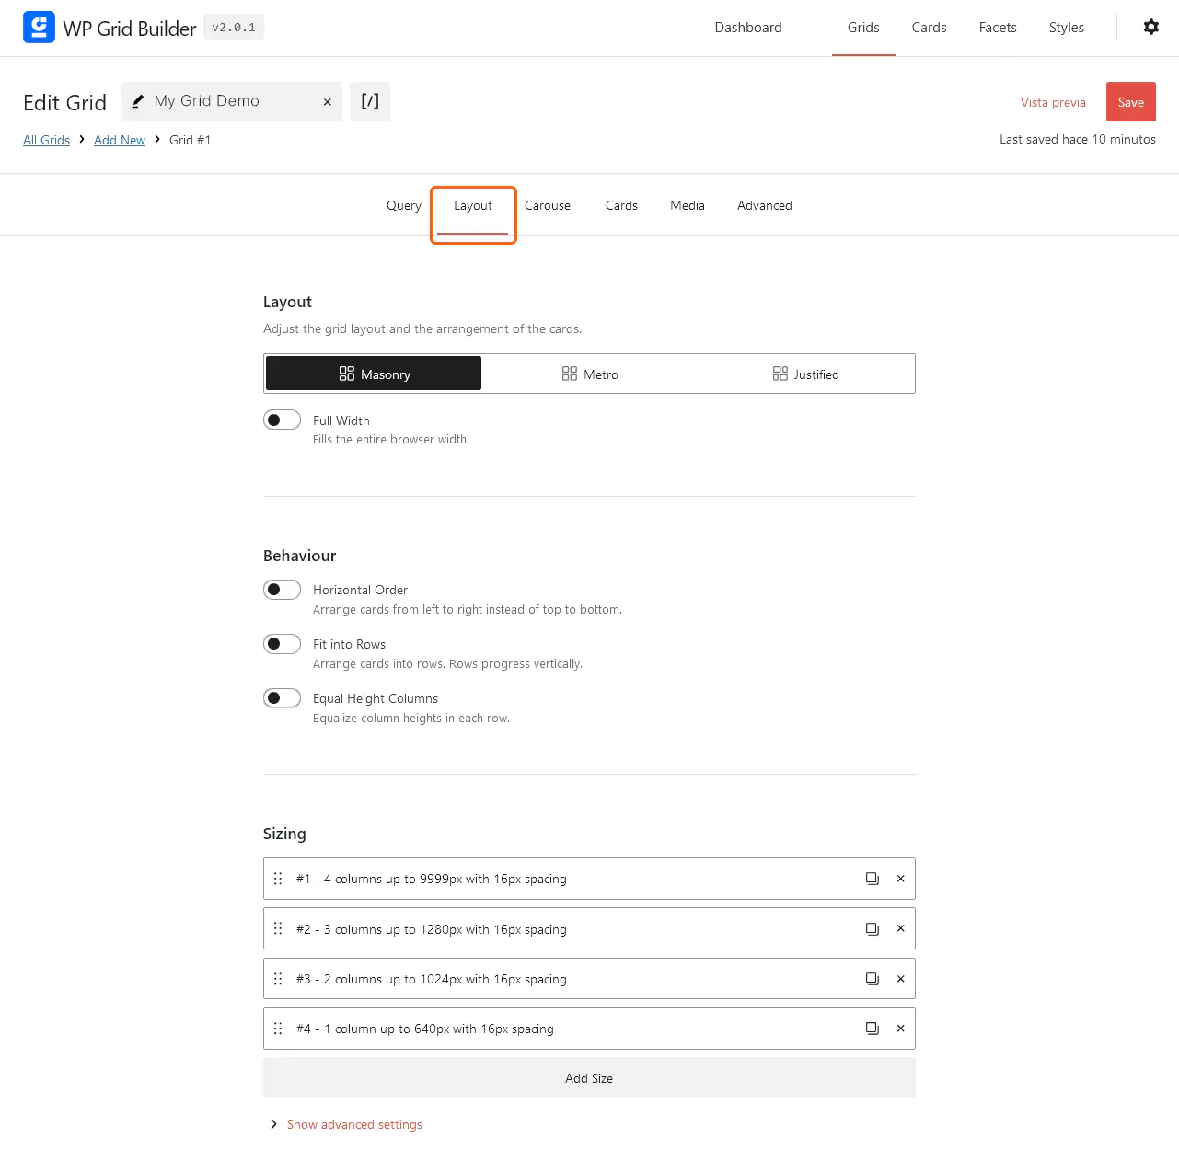Grab the drag handle on the #2 sizing row
1179x1173 pixels.
278,928
